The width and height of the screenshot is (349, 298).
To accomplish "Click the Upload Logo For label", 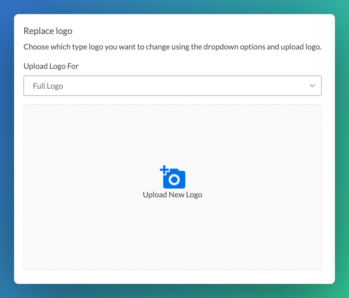I will pos(51,66).
